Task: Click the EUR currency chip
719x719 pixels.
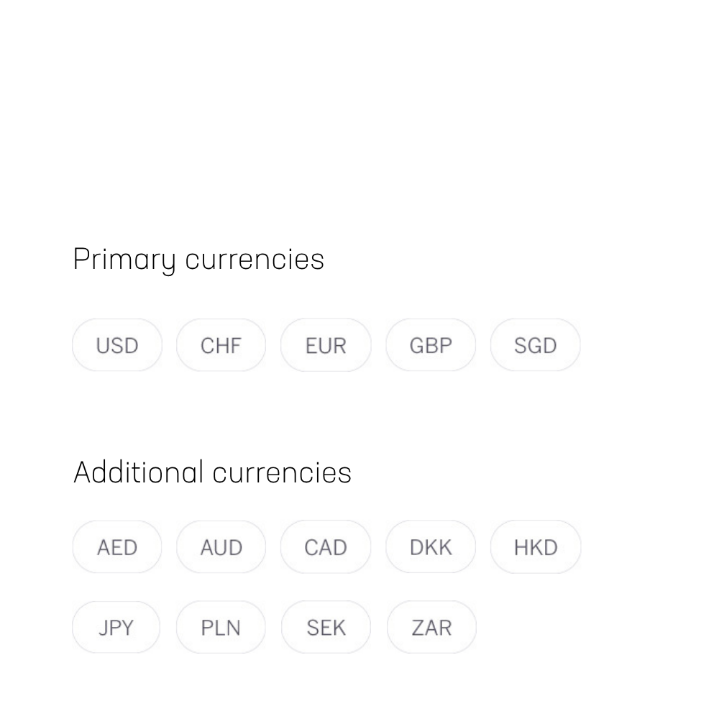Action: click(326, 345)
